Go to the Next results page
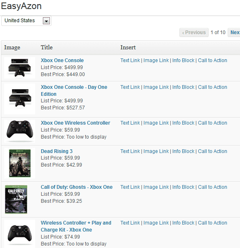 coord(234,32)
